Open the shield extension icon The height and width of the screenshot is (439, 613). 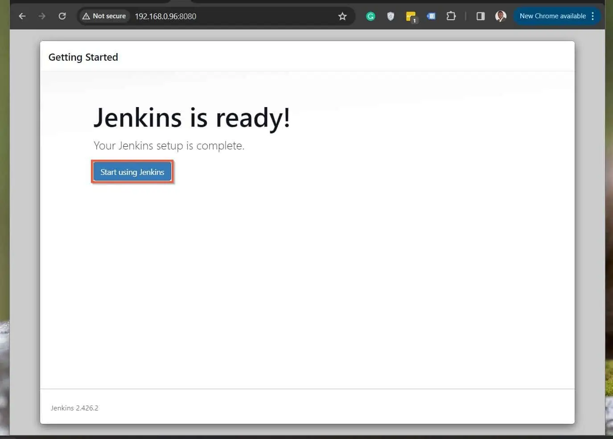[x=391, y=16]
